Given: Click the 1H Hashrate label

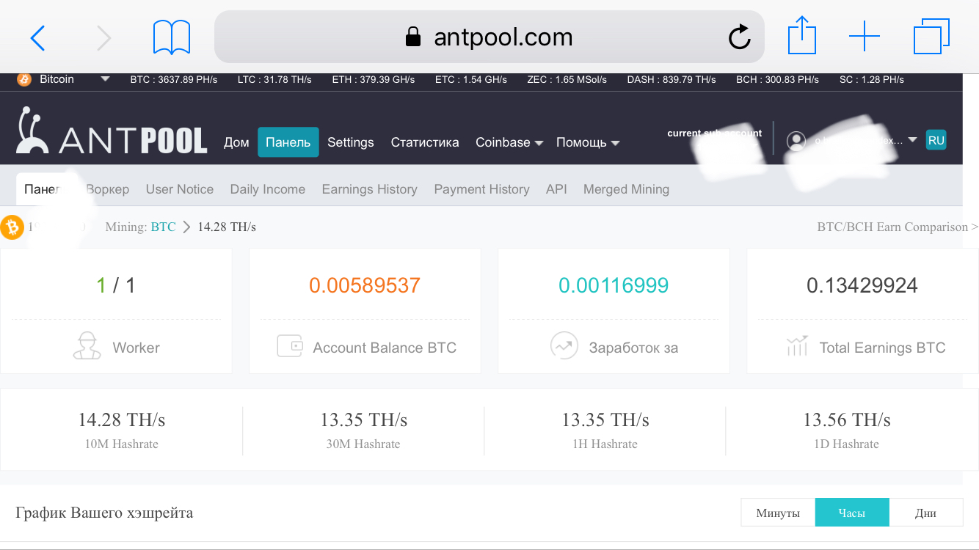Looking at the screenshot, I should click(605, 444).
